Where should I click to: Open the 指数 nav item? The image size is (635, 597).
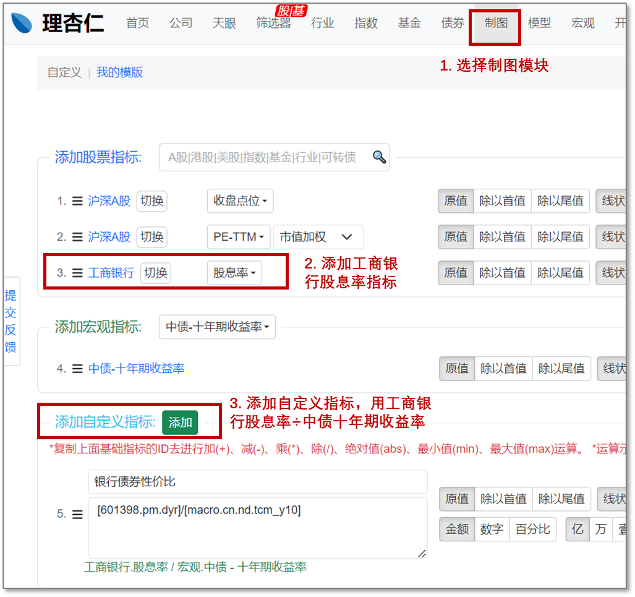click(366, 23)
